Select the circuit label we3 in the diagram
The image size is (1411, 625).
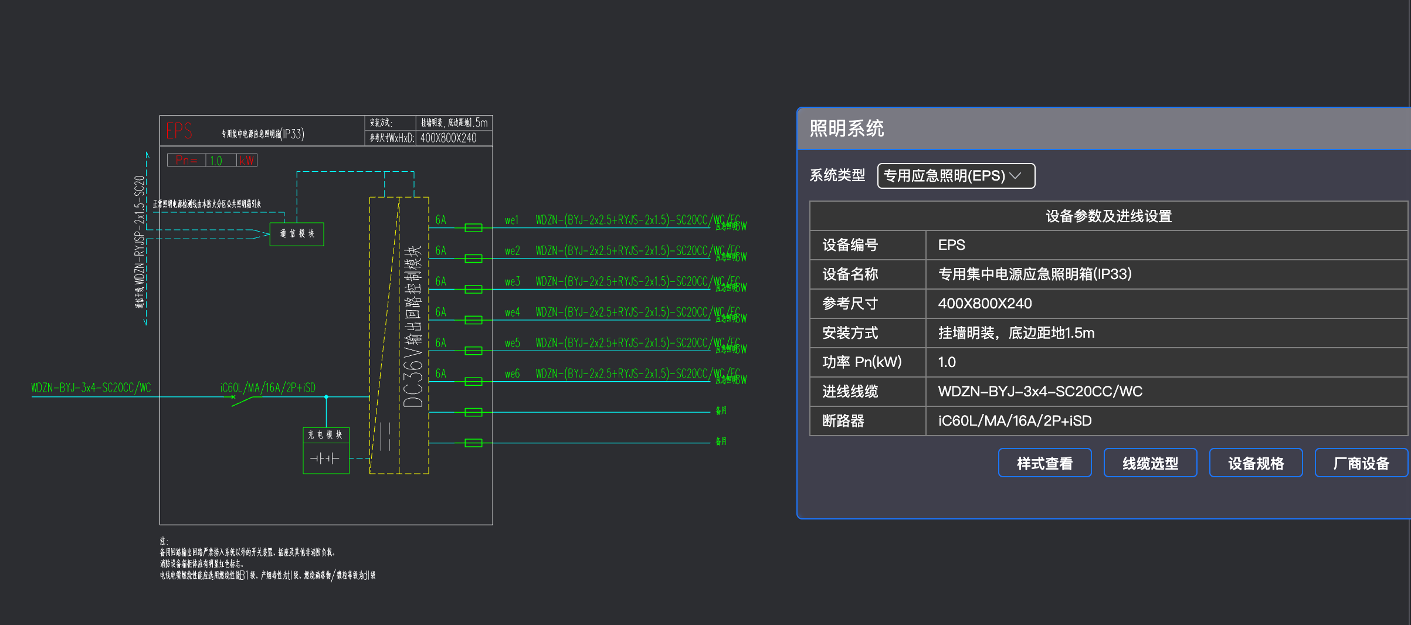[x=511, y=281]
